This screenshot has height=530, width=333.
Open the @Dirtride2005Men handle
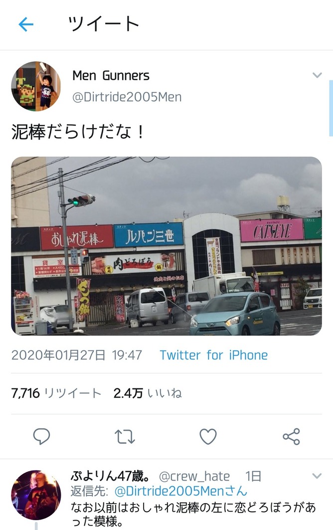[127, 97]
